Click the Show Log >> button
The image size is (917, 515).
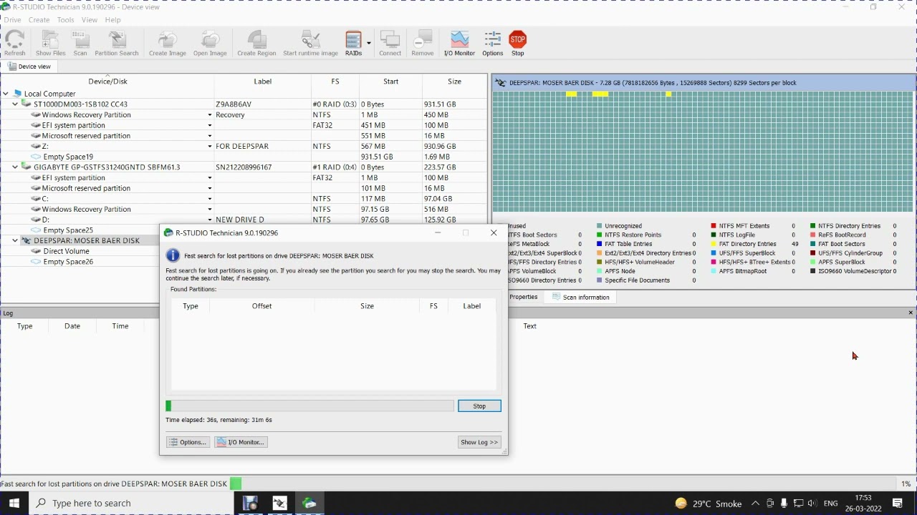coord(479,442)
